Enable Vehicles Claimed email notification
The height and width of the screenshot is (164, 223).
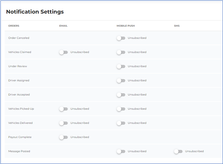pos(64,52)
